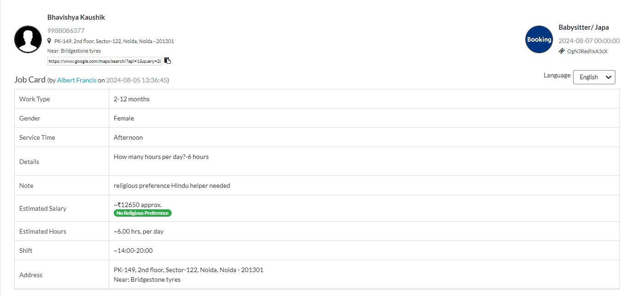
Task: Click the Job Card heading
Action: pyautogui.click(x=30, y=80)
